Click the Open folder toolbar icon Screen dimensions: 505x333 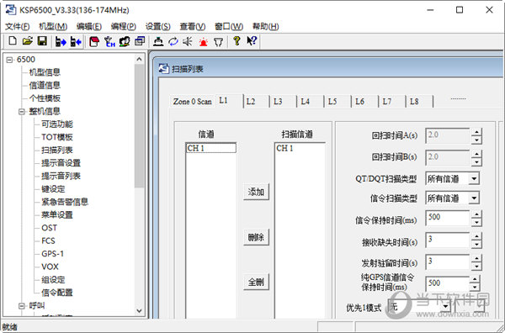pyautogui.click(x=28, y=41)
